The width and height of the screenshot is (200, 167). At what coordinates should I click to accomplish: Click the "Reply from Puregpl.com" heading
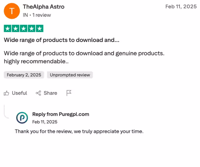click(x=61, y=114)
